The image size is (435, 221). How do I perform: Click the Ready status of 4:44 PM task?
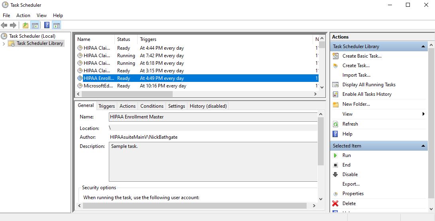(124, 48)
